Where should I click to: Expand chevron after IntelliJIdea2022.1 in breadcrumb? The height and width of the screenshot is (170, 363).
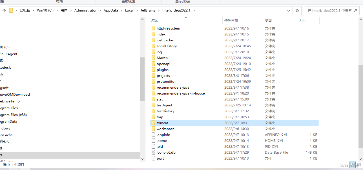pos(194,11)
